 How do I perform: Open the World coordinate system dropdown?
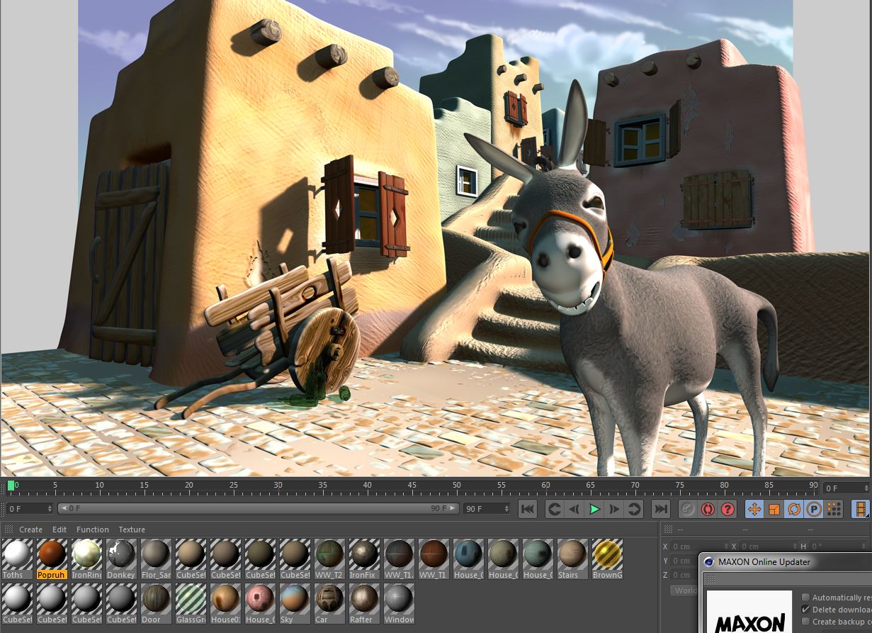coord(684,590)
